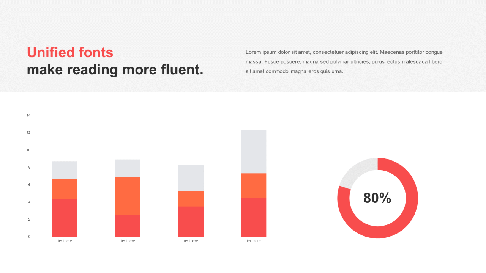This screenshot has height=273, width=486.
Task: Select the '14' value on the vertical axis
Action: 28,115
